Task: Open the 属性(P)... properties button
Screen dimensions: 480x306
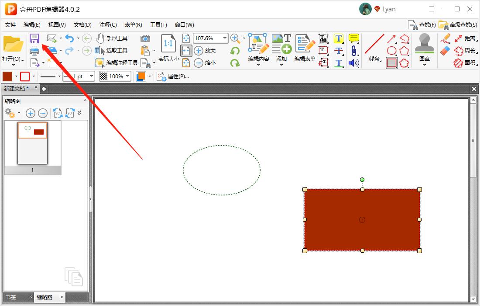Action: (x=173, y=76)
